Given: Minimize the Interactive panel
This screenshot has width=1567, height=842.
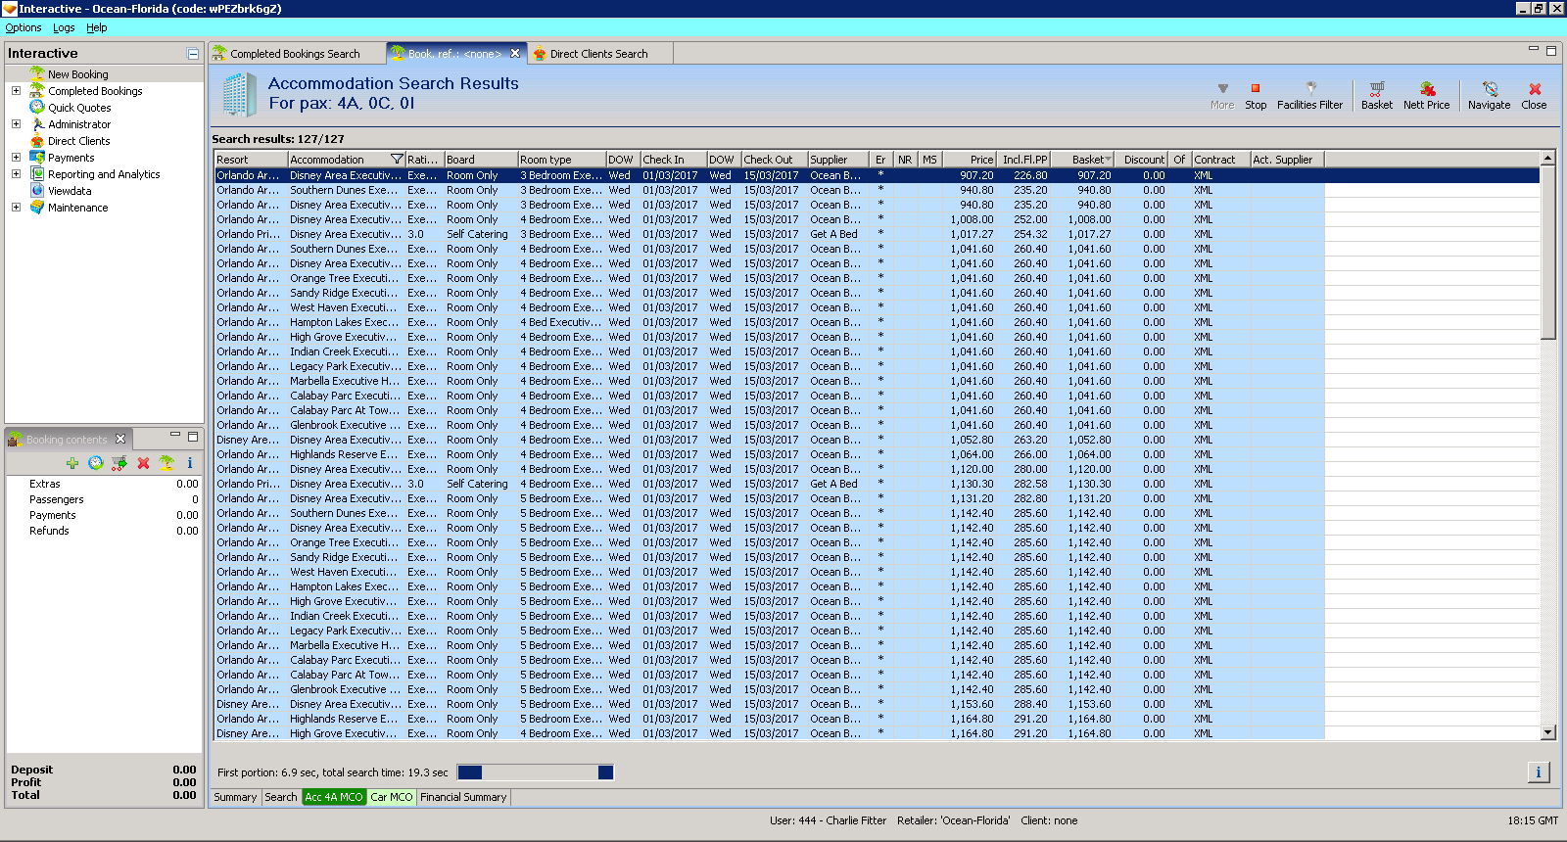Looking at the screenshot, I should 193,54.
